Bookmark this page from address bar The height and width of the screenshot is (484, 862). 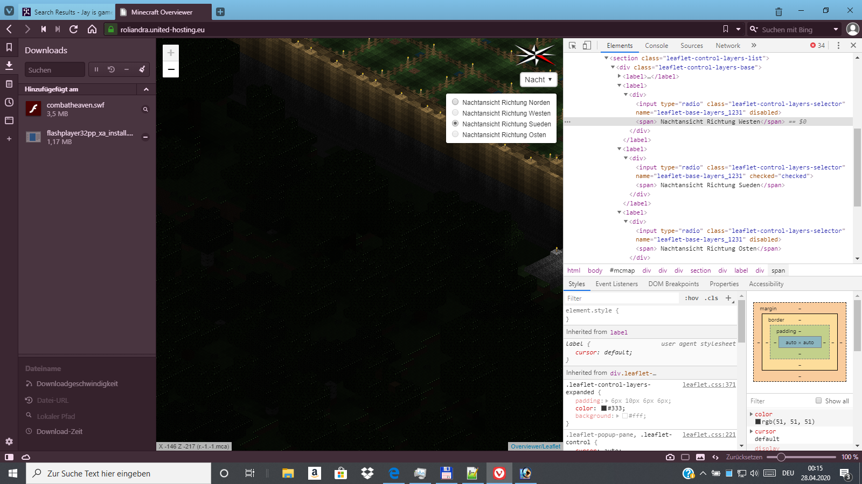(x=725, y=29)
